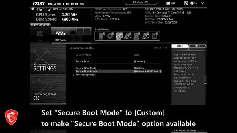Image resolution: width=237 pixels, height=133 pixels.
Task: Click the Secure Boot row label
Action: click(x=82, y=62)
